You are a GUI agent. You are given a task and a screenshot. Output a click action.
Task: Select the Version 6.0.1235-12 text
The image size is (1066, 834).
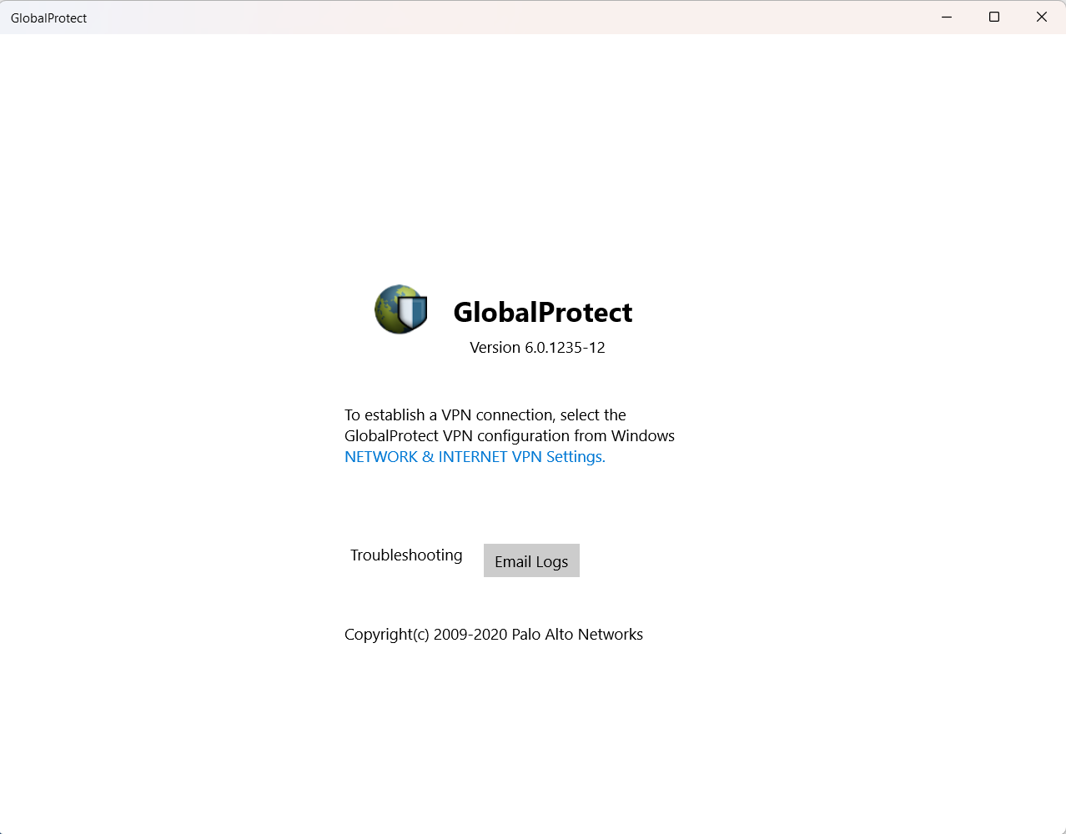[x=537, y=347]
